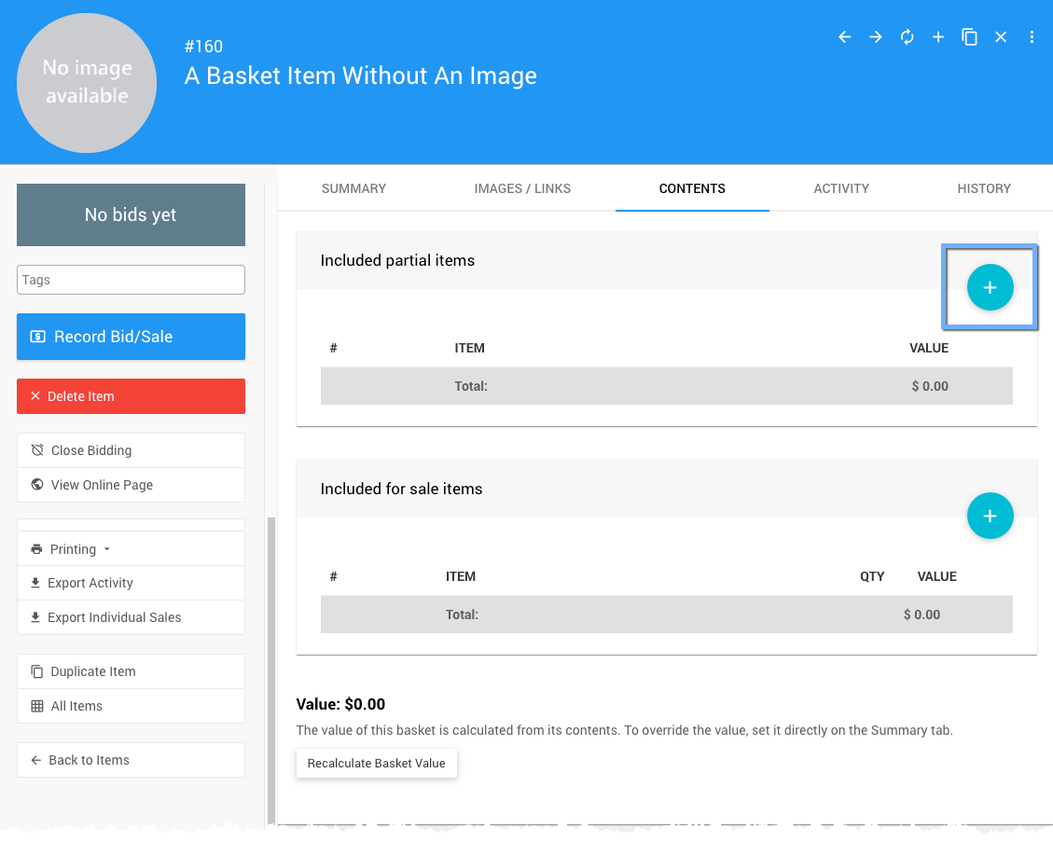The width and height of the screenshot is (1053, 856).
Task: Click the red Delete Item button
Action: pos(131,396)
